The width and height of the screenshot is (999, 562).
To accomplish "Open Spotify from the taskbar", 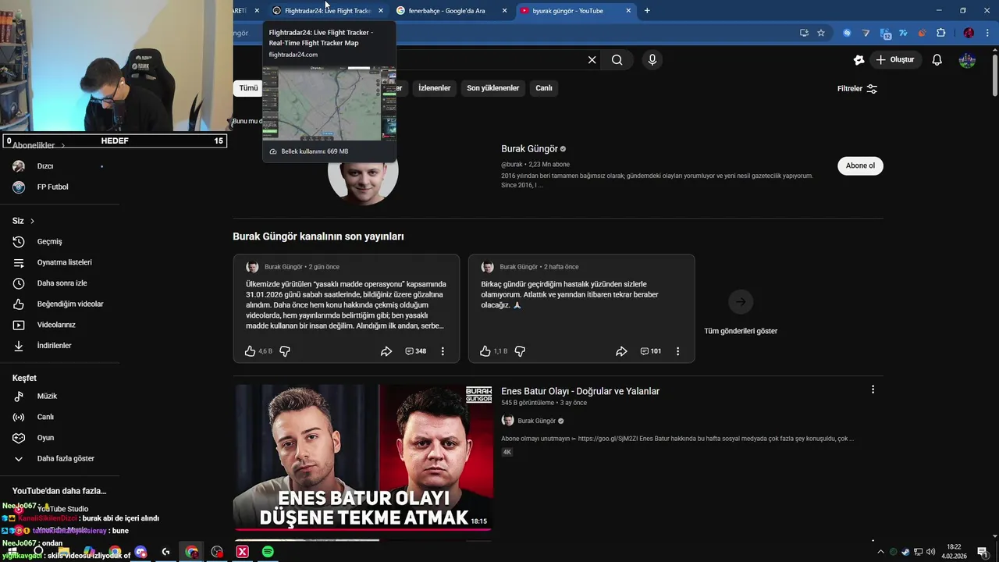I will pyautogui.click(x=268, y=552).
